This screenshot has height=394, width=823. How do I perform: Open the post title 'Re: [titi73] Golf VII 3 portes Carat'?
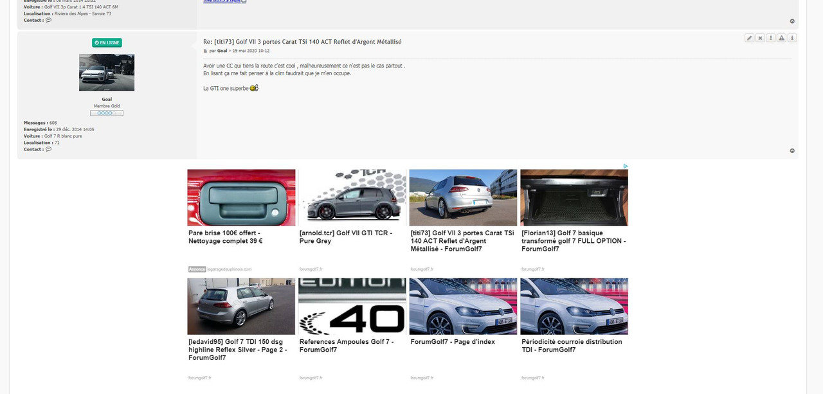point(302,42)
